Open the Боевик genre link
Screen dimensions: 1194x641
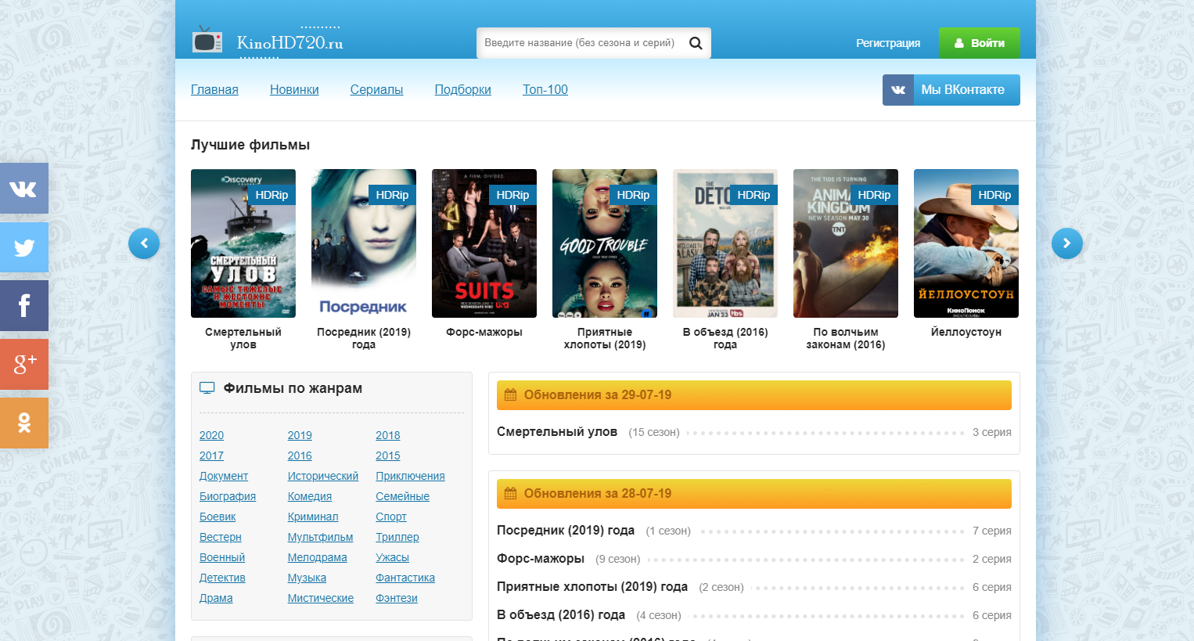(x=218, y=517)
